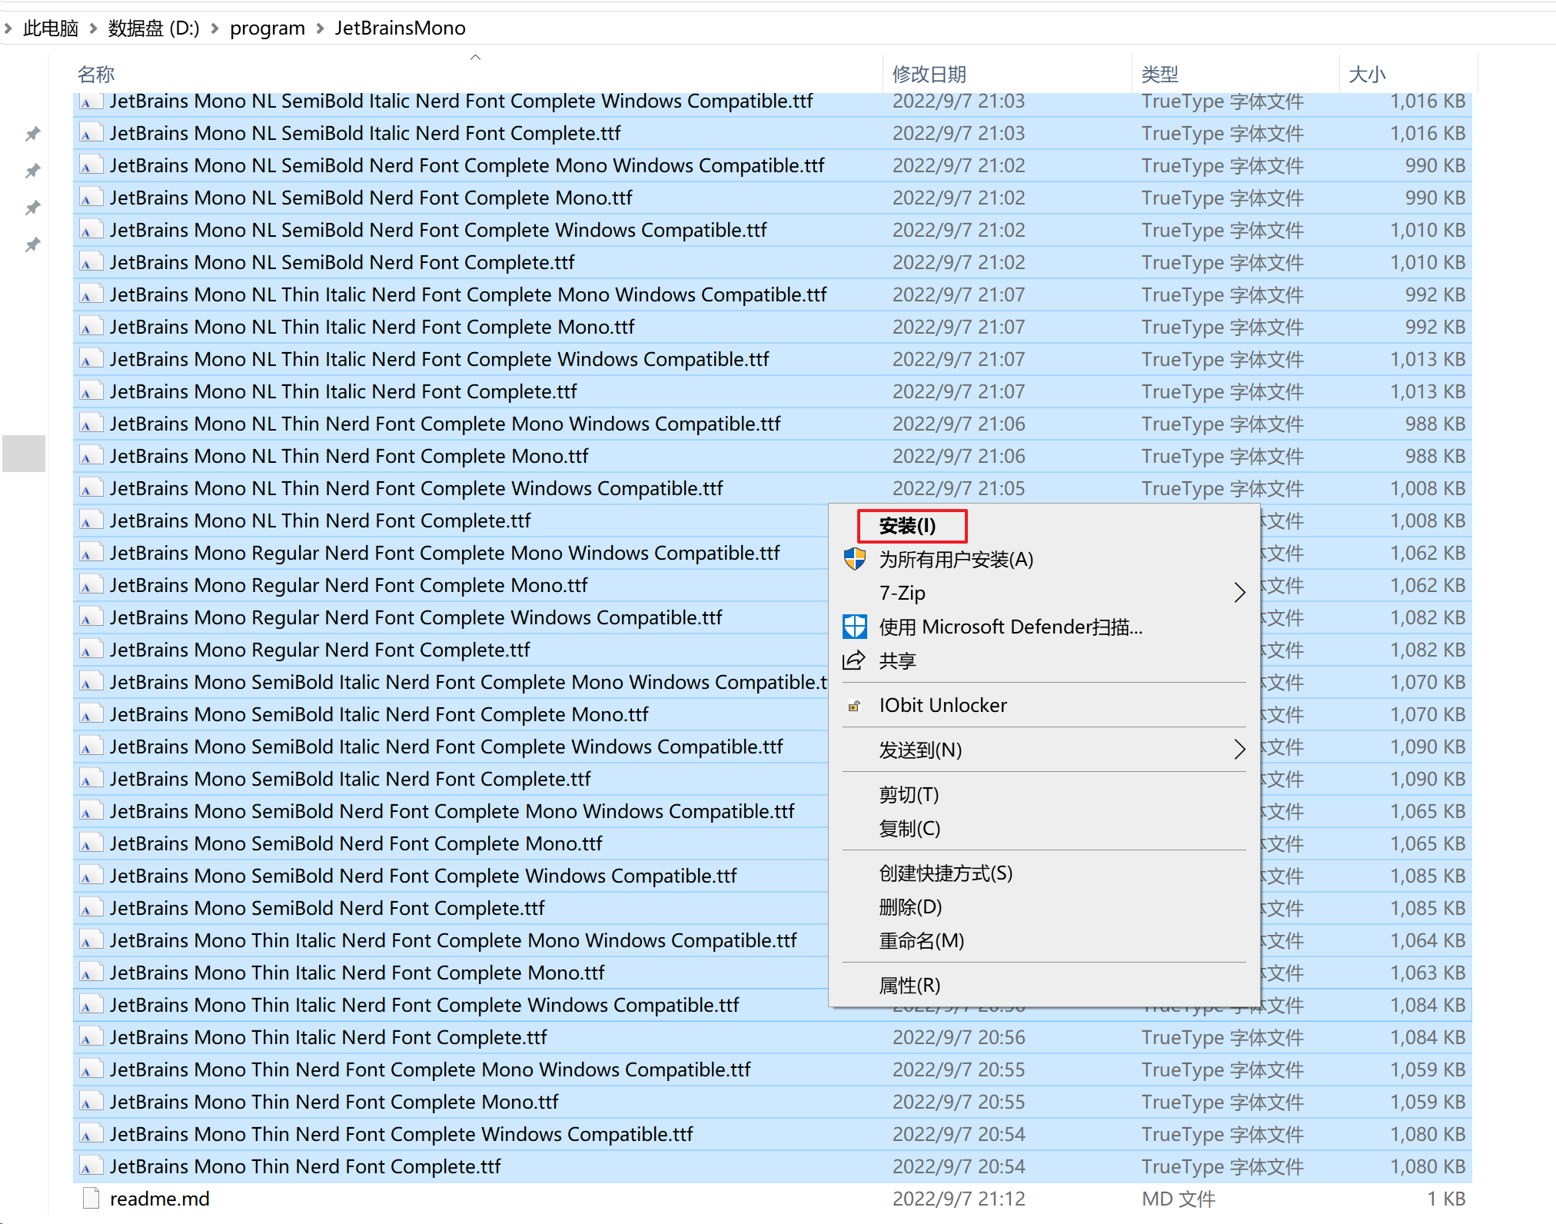
Task: Click the IObit Unlocker icon
Action: [x=854, y=706]
